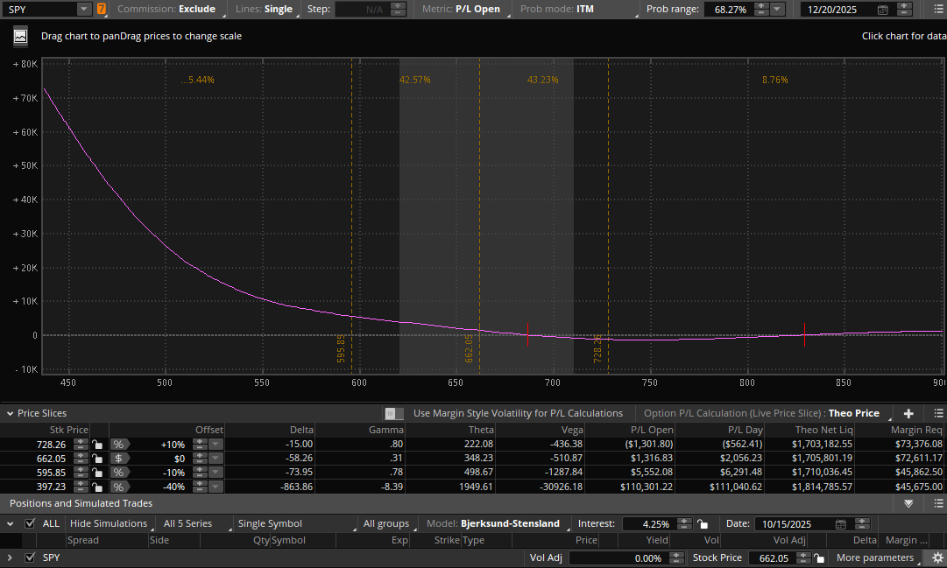Click the Gamma column header
This screenshot has width=947, height=568.
click(386, 430)
